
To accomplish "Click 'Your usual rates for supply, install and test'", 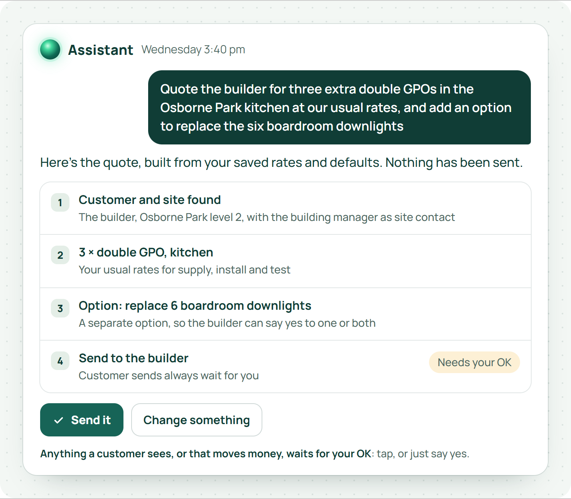I will click(x=184, y=270).
